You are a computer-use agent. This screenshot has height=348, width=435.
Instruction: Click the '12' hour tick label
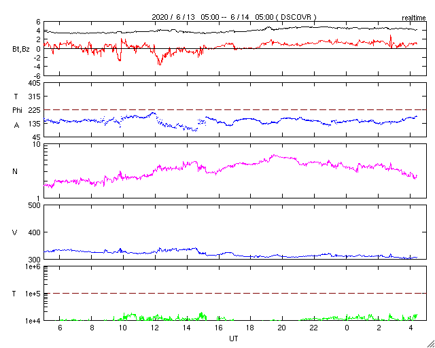click(x=155, y=328)
